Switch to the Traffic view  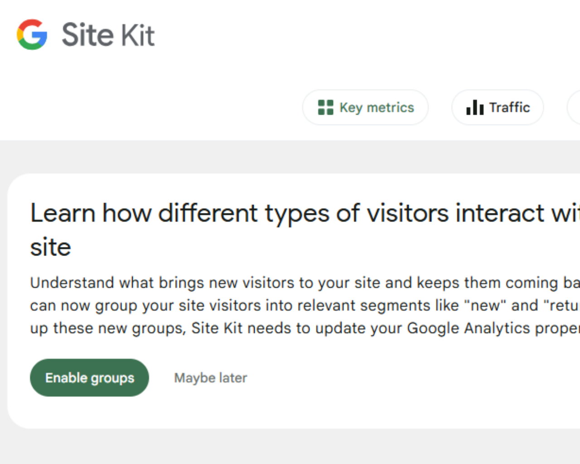[x=497, y=107]
